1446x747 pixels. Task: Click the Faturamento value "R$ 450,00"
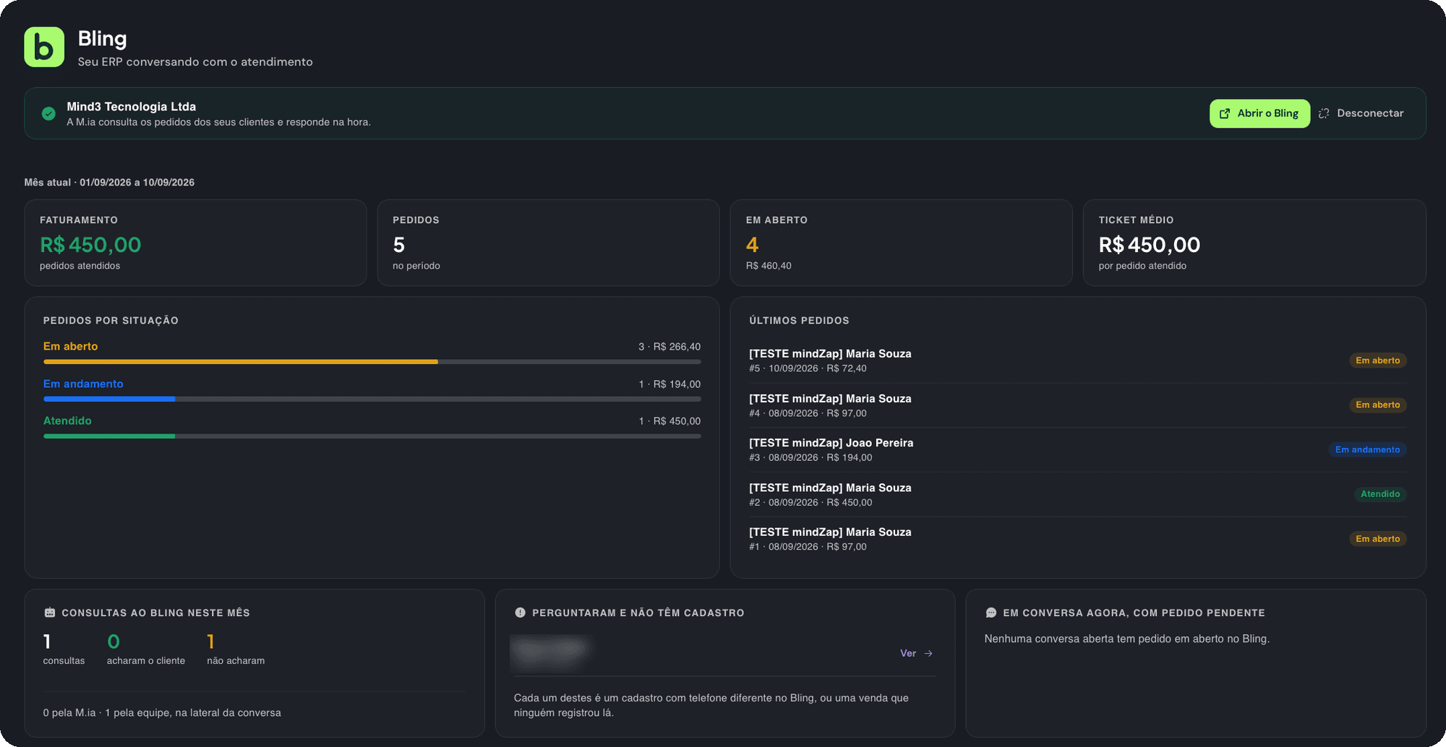pos(90,245)
